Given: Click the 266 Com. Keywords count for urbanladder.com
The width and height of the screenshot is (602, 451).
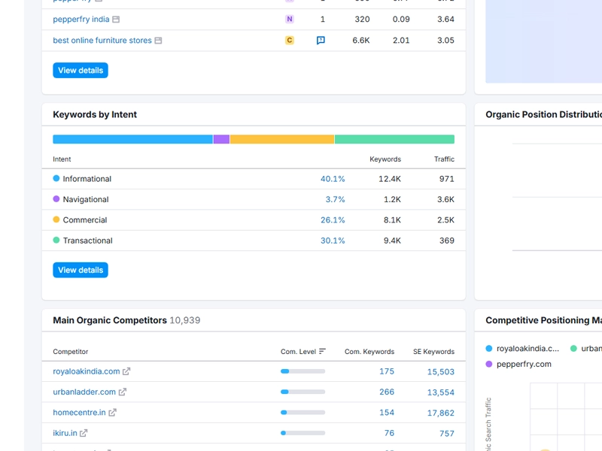Looking at the screenshot, I should 387,392.
